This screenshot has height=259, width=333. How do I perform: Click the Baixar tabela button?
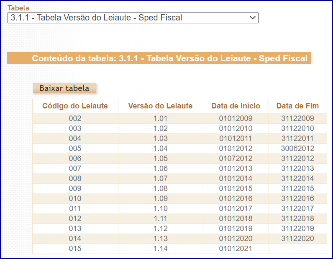64,88
